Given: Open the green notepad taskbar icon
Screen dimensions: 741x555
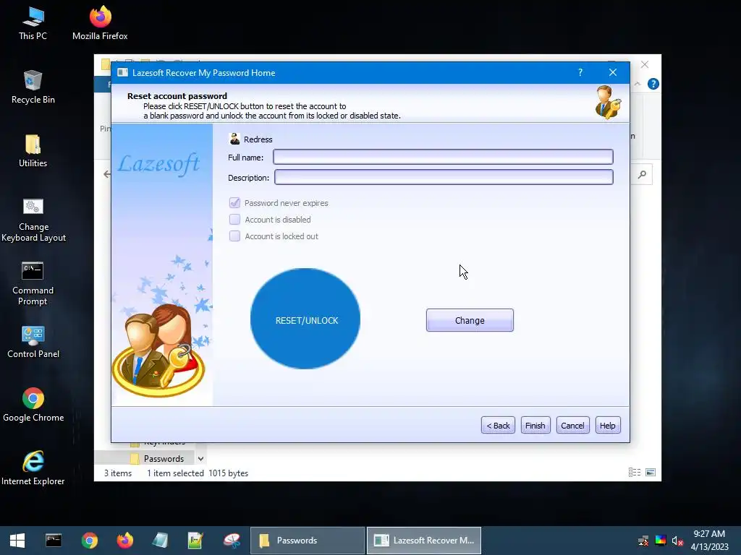Looking at the screenshot, I should [x=195, y=541].
